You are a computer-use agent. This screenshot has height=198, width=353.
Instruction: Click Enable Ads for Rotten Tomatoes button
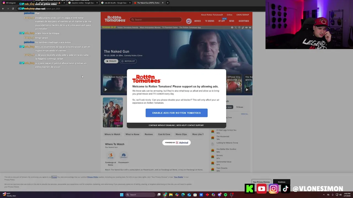(x=176, y=113)
